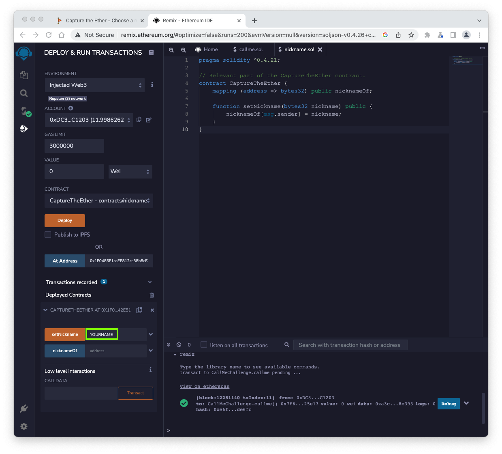Click the plus icon next to ACCOUNT

click(x=71, y=108)
